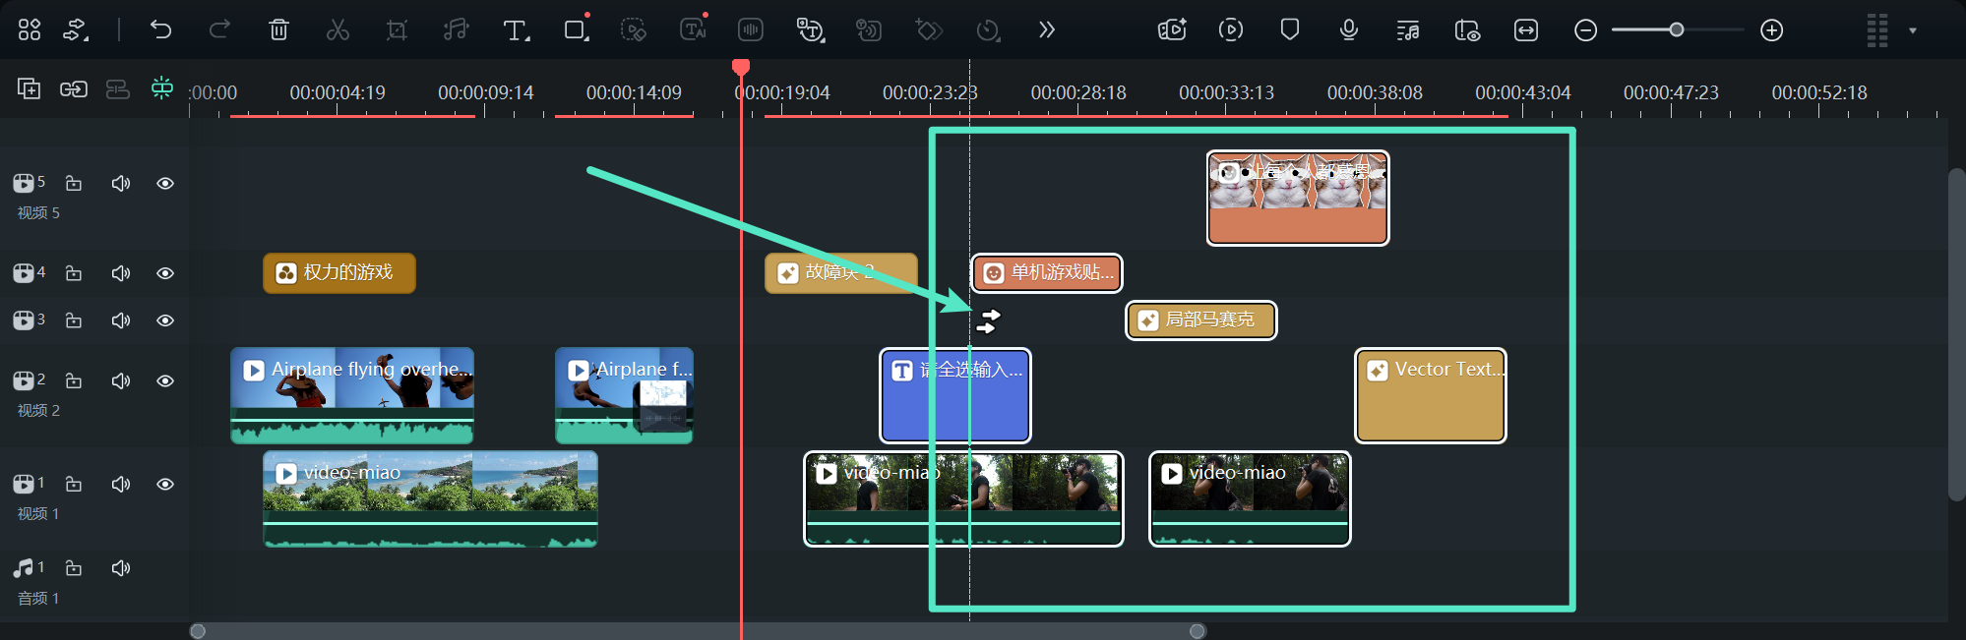Click the timeline zoom slider handle
This screenshot has height=640, width=1966.
coord(1676,30)
